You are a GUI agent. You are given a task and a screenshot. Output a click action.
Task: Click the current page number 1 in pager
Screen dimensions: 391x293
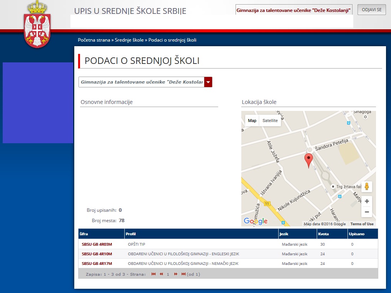(168, 274)
